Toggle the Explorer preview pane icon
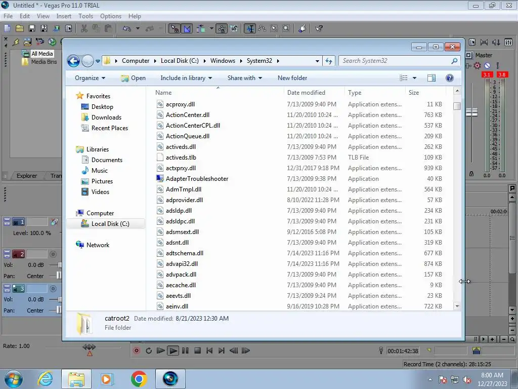This screenshot has width=518, height=389. coord(431,78)
